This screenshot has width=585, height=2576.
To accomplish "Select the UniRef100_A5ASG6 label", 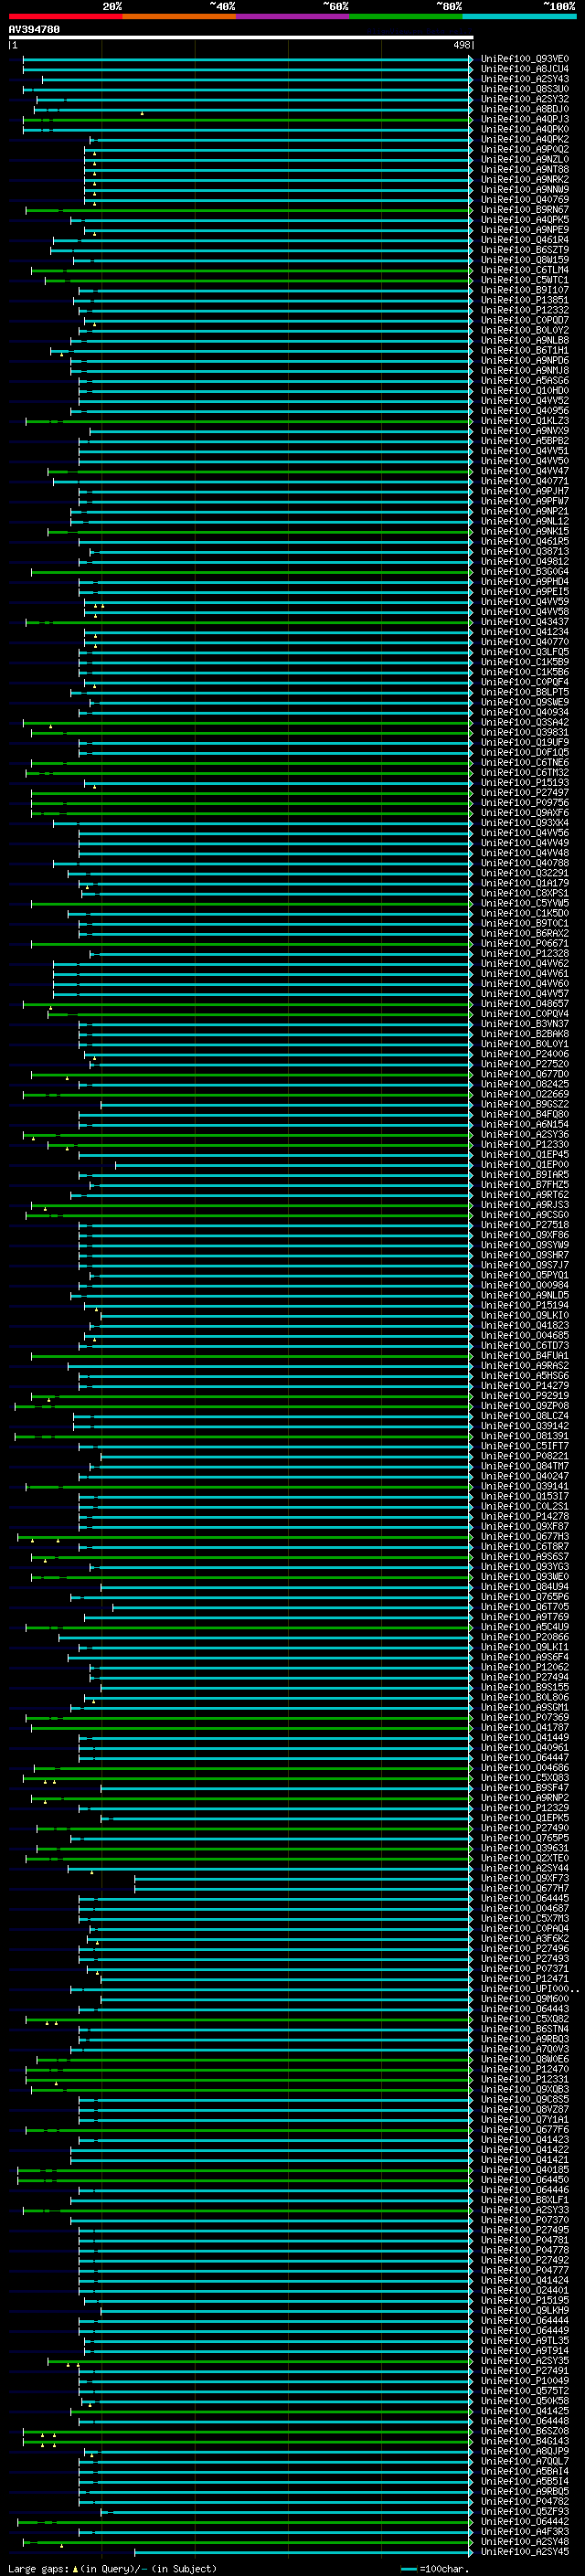I will (x=525, y=381).
